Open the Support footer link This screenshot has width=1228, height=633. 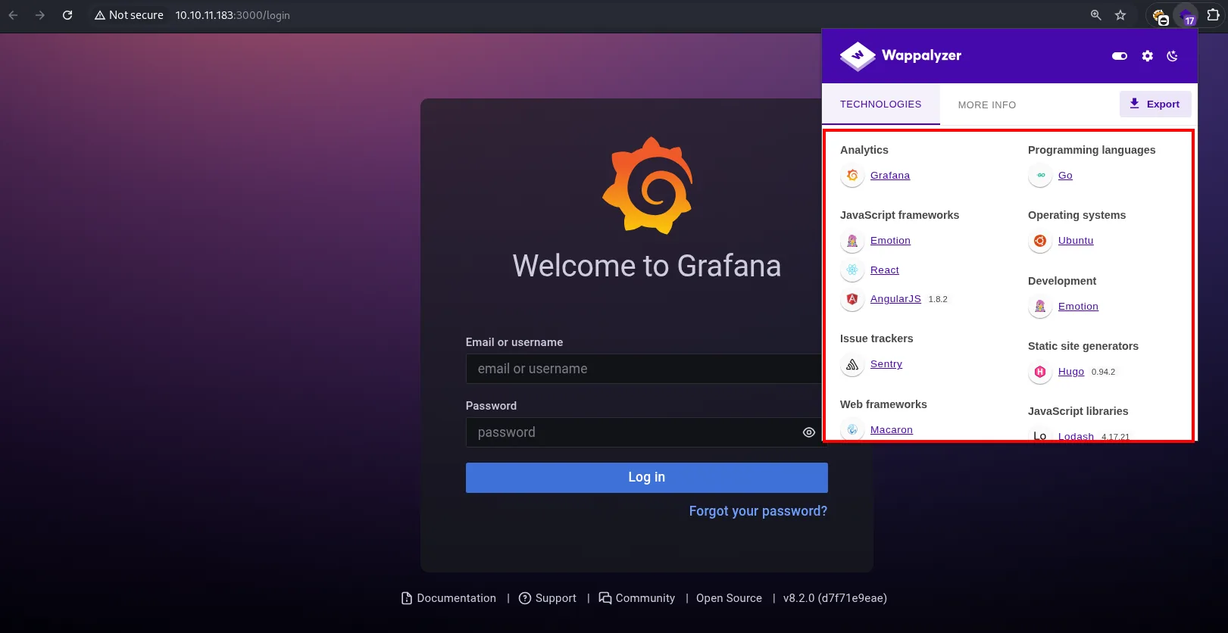click(548, 598)
